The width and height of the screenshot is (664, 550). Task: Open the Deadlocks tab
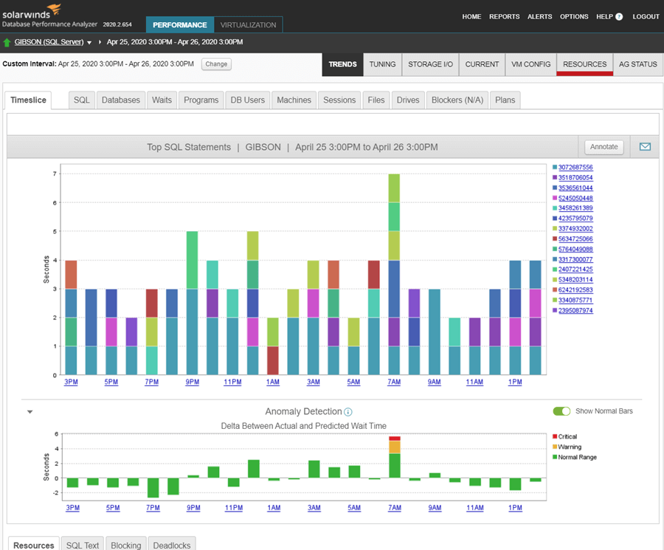(172, 545)
